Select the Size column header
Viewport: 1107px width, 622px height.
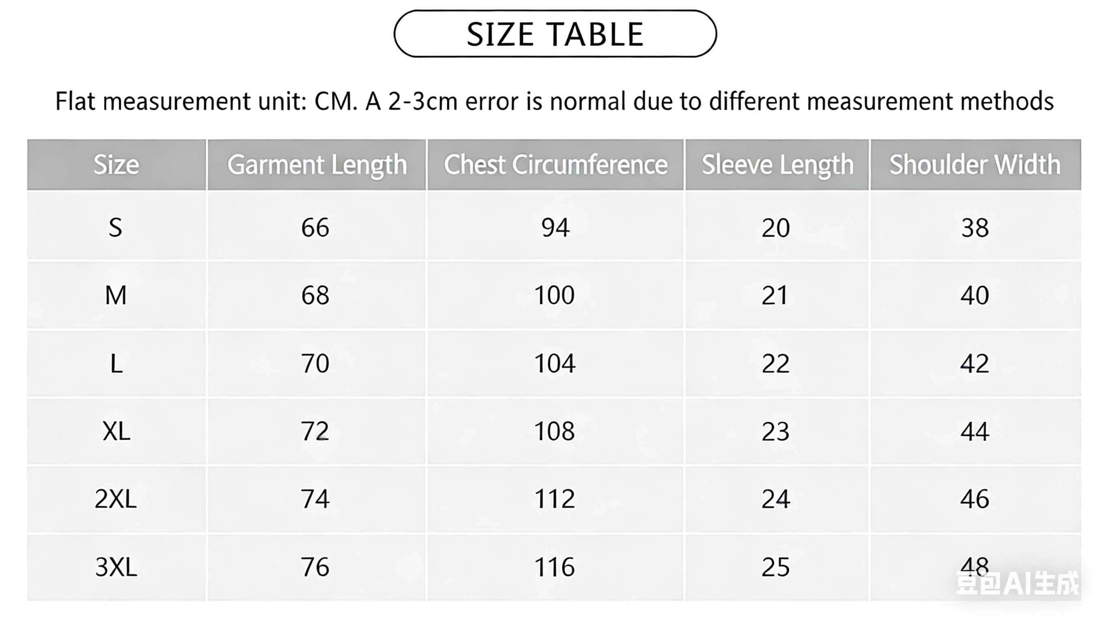(116, 165)
